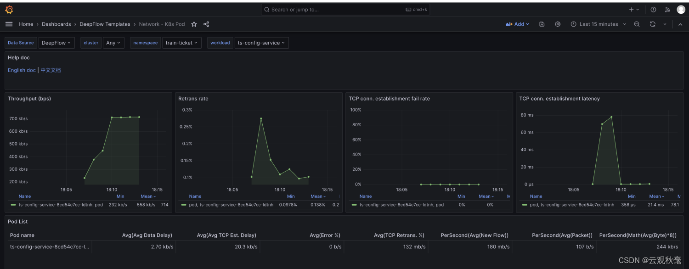689x269 pixels.
Task: Open the ts-config-service workload dropdown
Action: [x=261, y=43]
